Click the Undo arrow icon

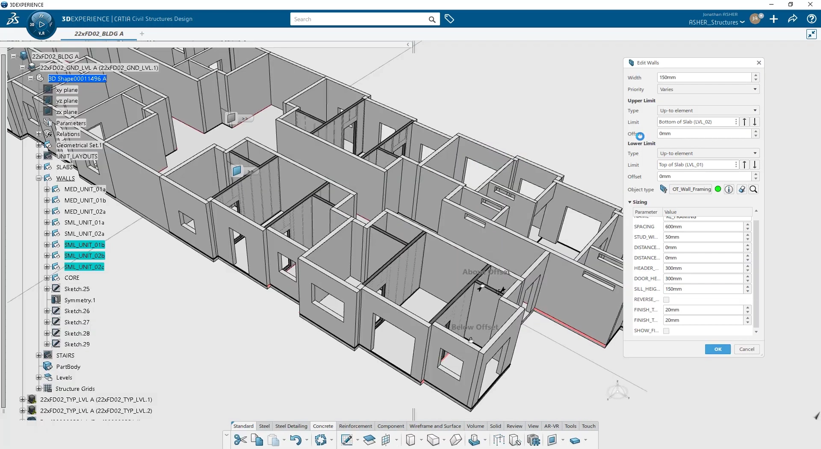click(295, 440)
